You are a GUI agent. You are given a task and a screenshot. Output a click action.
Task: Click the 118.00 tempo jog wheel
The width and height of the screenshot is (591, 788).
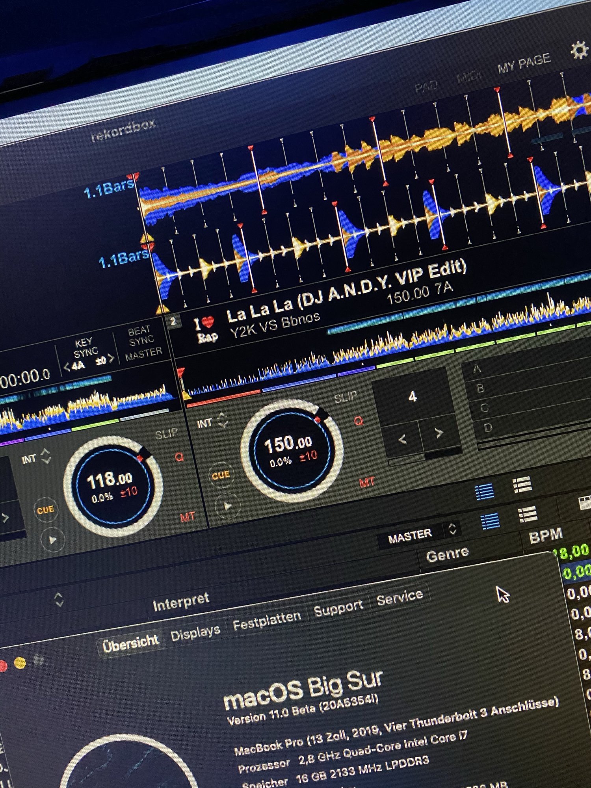113,486
